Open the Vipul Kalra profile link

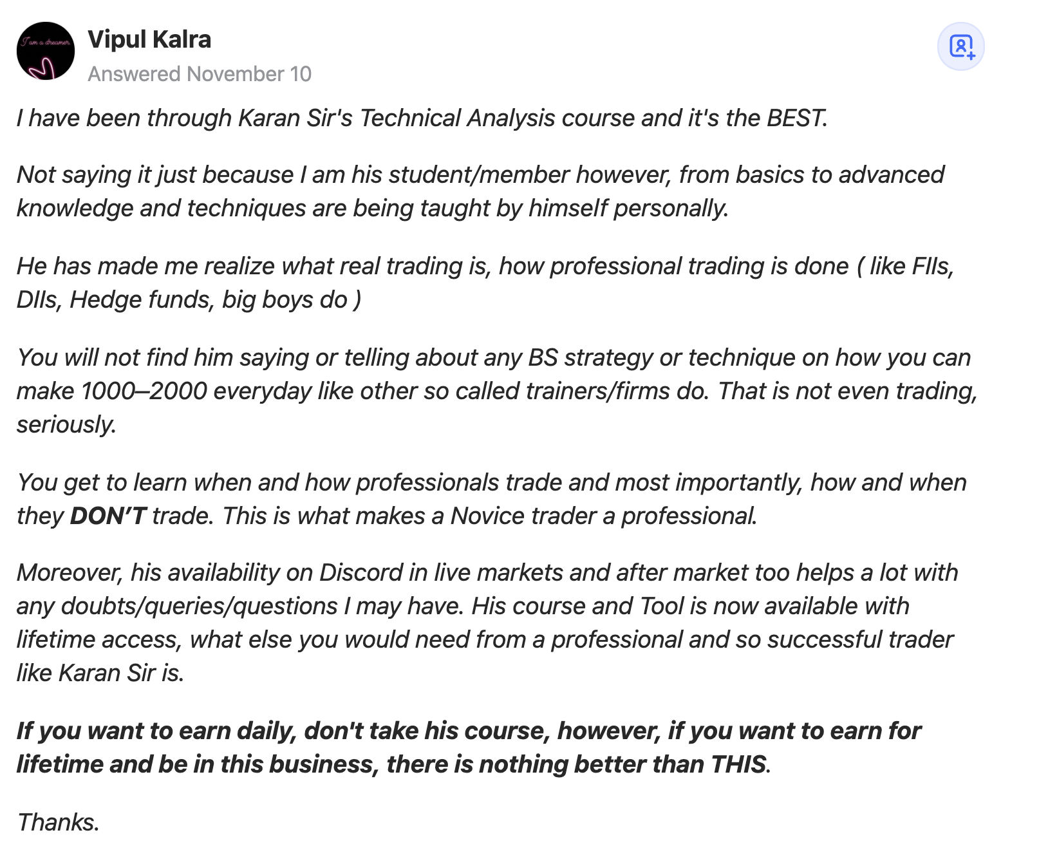149,39
